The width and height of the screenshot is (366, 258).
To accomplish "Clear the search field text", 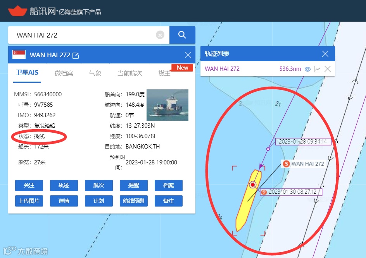I will pyautogui.click(x=160, y=35).
